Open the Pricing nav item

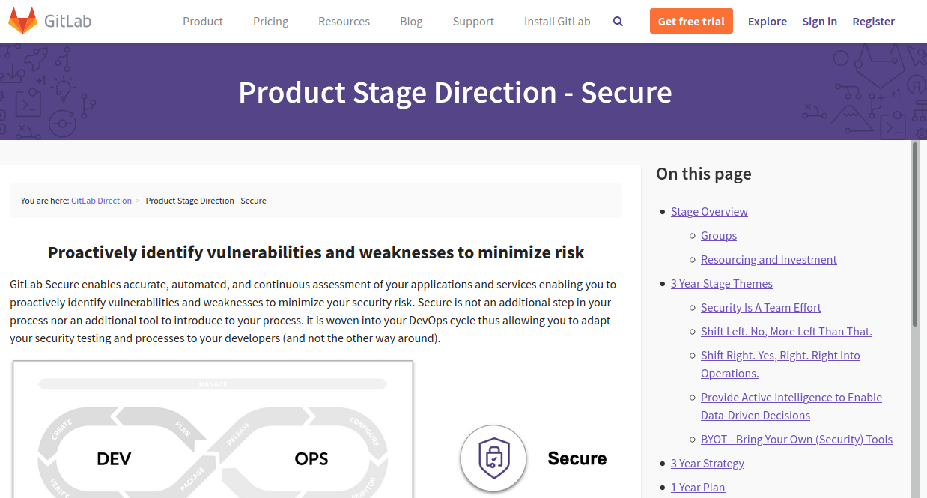point(271,22)
